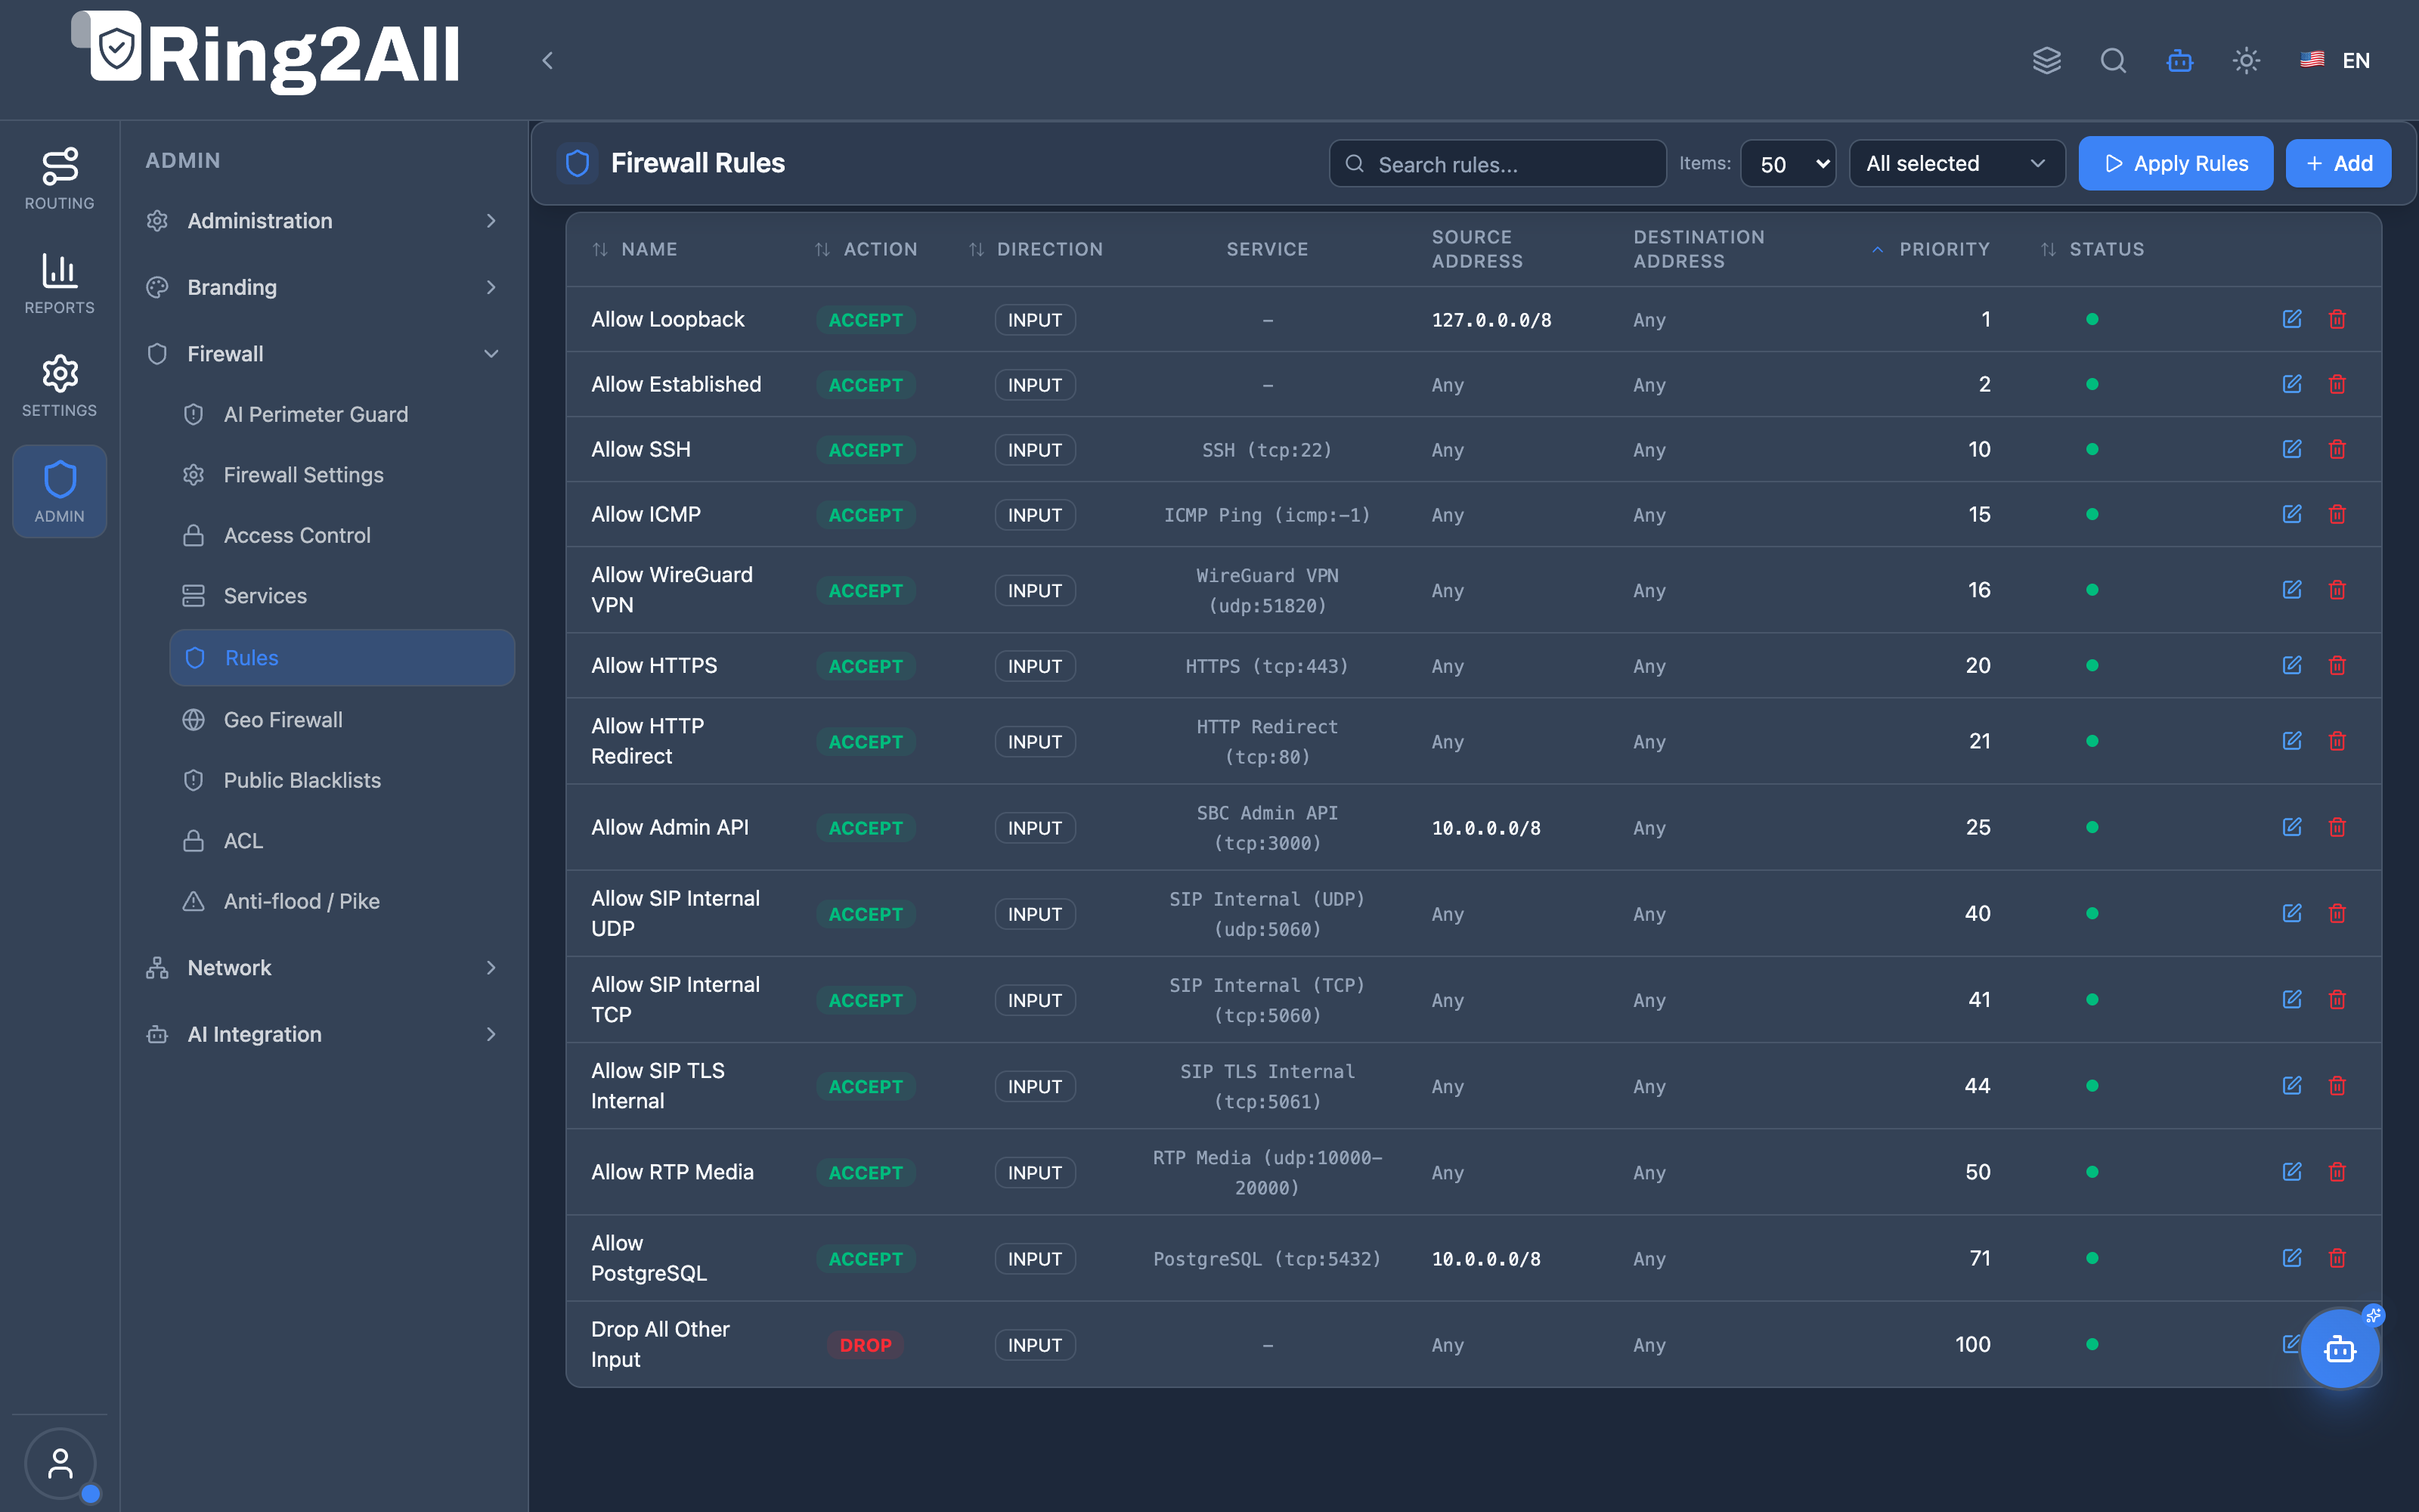The height and width of the screenshot is (1512, 2419).
Task: Edit the Allow HTTPS rule
Action: pyautogui.click(x=2291, y=665)
